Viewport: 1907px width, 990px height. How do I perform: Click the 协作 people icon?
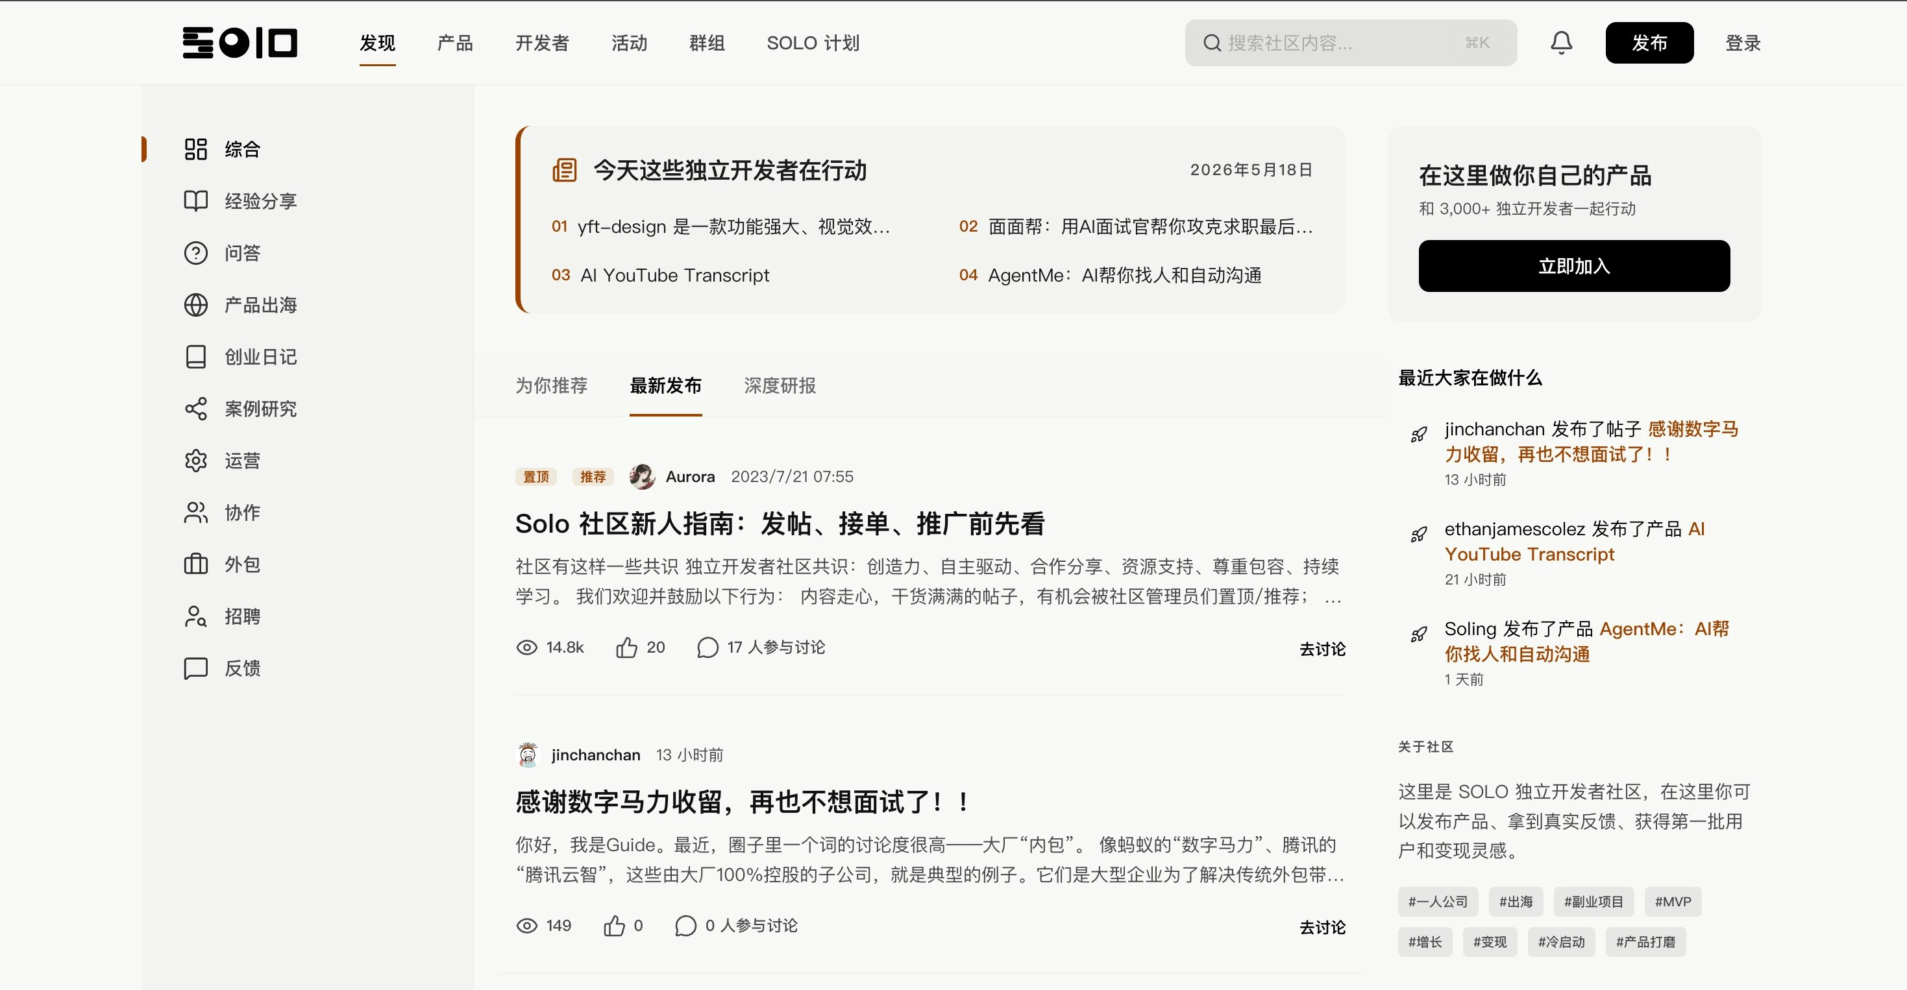195,512
